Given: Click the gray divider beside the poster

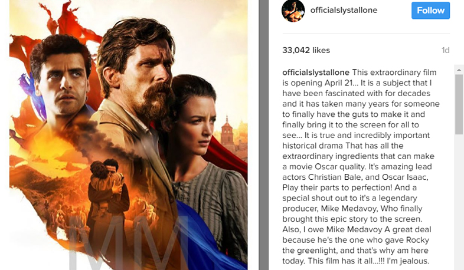Looking at the screenshot, I should (x=264, y=135).
